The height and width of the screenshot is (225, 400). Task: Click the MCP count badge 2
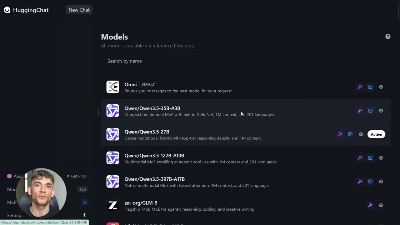[84, 202]
